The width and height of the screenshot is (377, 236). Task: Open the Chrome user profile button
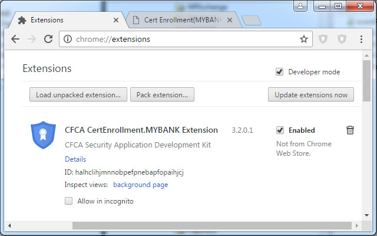click(300, 6)
